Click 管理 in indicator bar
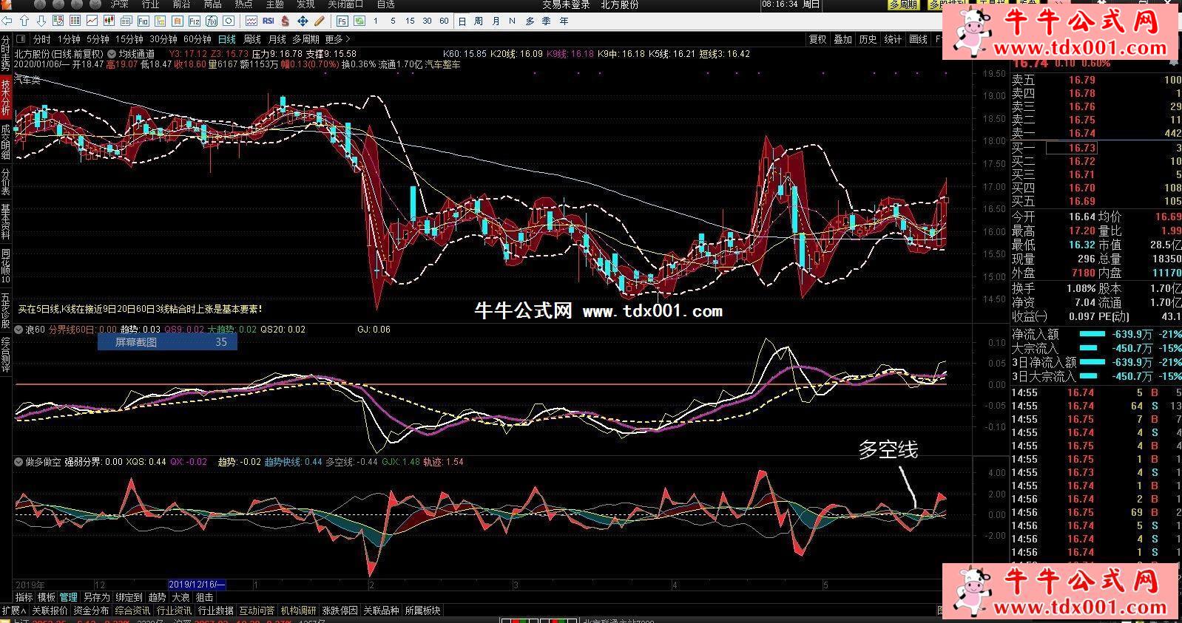Image resolution: width=1182 pixels, height=623 pixels. (x=68, y=597)
